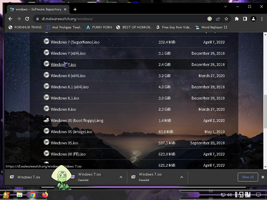267x200 pixels.
Task: Open volume control in system tray
Action: 229,195
